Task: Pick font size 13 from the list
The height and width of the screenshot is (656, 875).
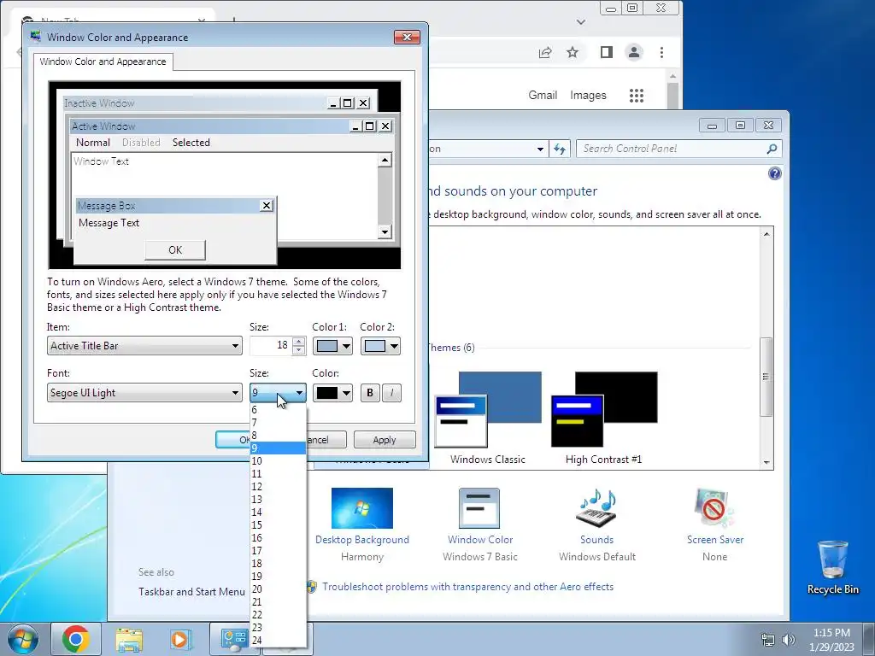Action: pyautogui.click(x=278, y=500)
